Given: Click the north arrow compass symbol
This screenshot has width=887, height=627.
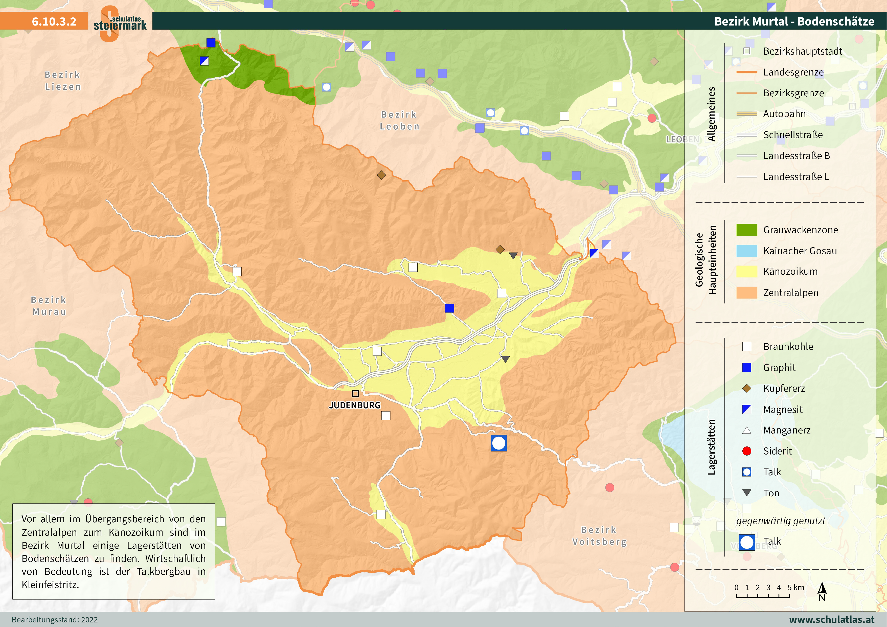Looking at the screenshot, I should 822,591.
